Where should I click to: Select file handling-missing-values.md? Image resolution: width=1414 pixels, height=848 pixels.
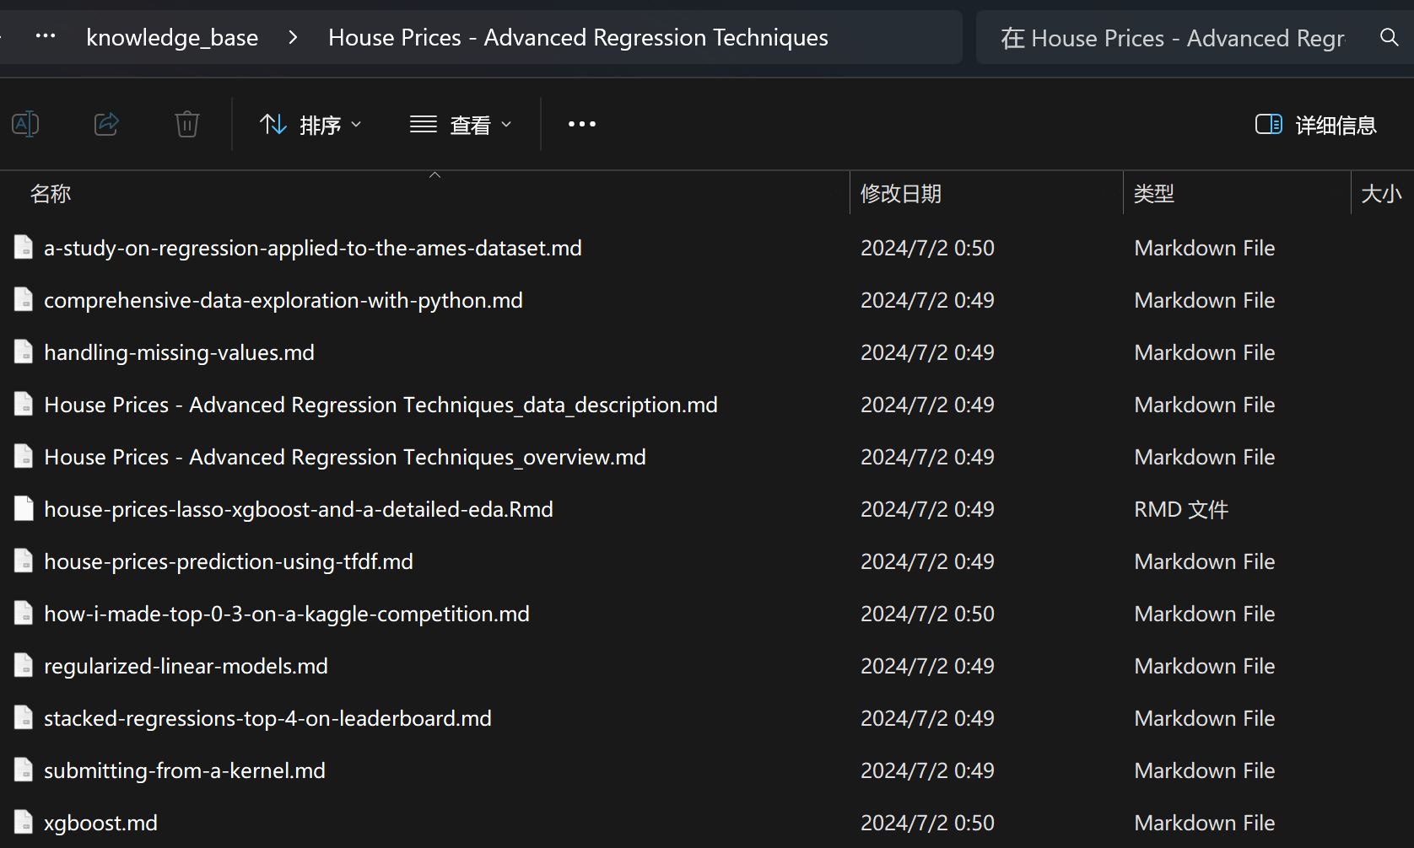(179, 352)
